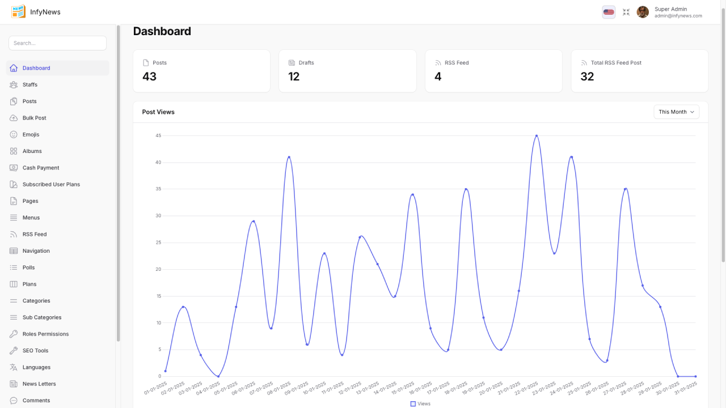The image size is (726, 408).
Task: Click the Staffs sidebar icon
Action: pyautogui.click(x=14, y=84)
